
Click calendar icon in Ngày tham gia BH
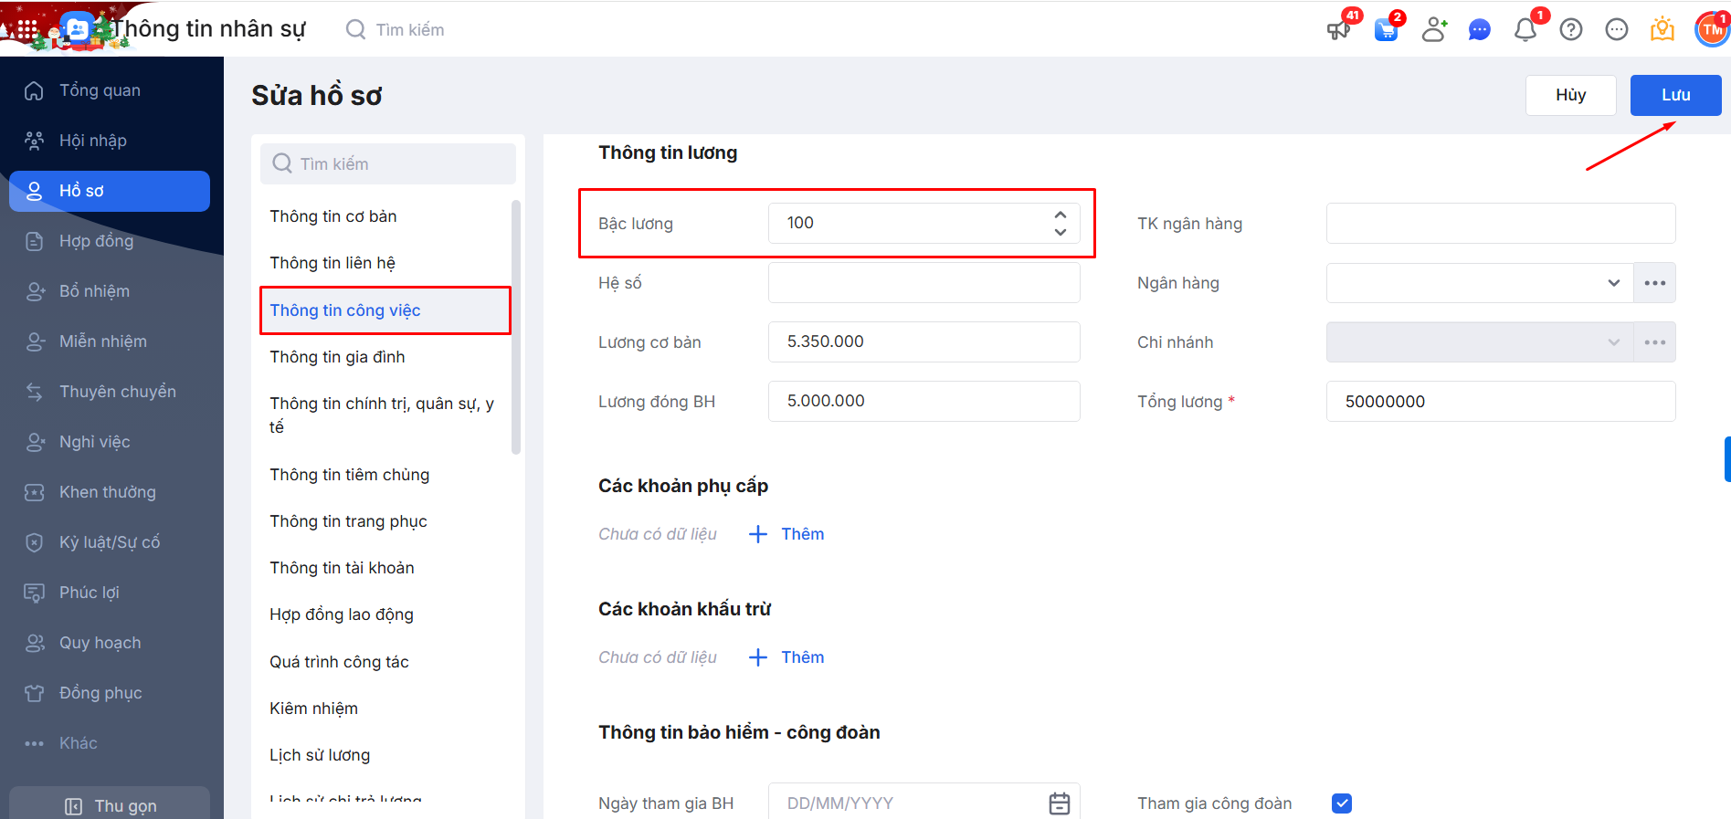[1060, 803]
